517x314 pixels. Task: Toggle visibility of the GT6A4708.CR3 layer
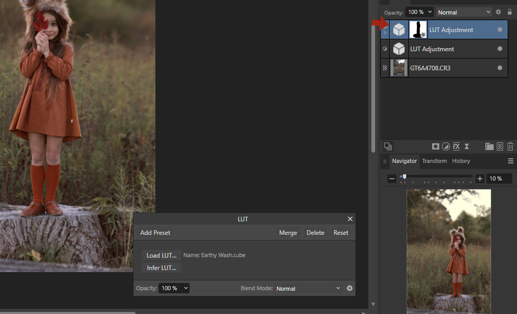pyautogui.click(x=499, y=67)
